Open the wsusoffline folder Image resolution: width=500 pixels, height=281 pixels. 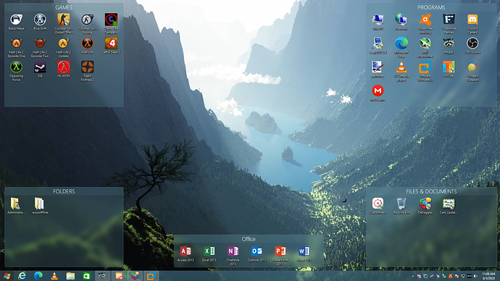point(40,206)
